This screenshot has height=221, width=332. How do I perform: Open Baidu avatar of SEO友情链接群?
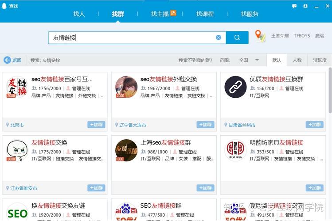coord(126,212)
